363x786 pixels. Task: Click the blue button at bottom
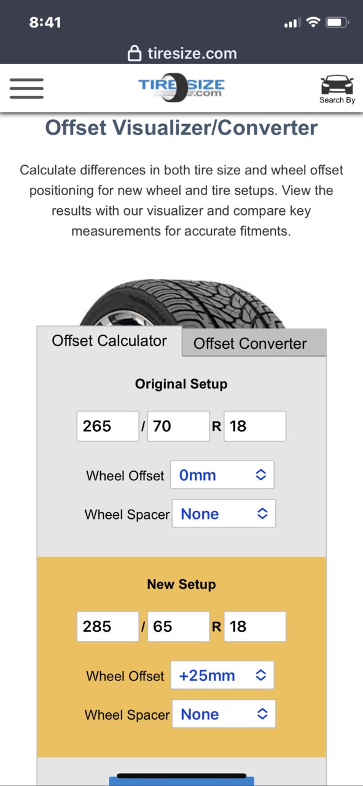pyautogui.click(x=181, y=781)
